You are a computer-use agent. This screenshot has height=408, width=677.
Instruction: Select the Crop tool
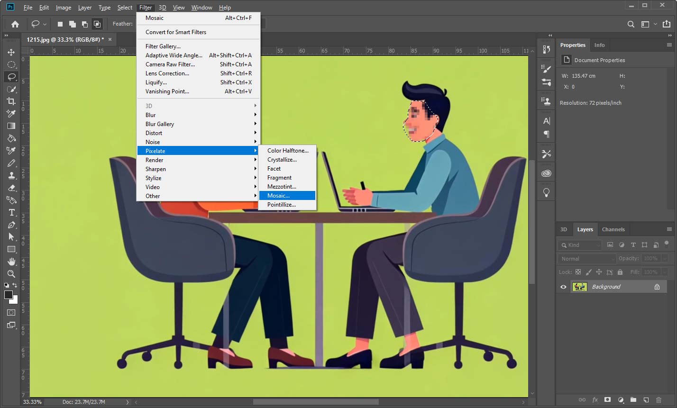(12, 101)
